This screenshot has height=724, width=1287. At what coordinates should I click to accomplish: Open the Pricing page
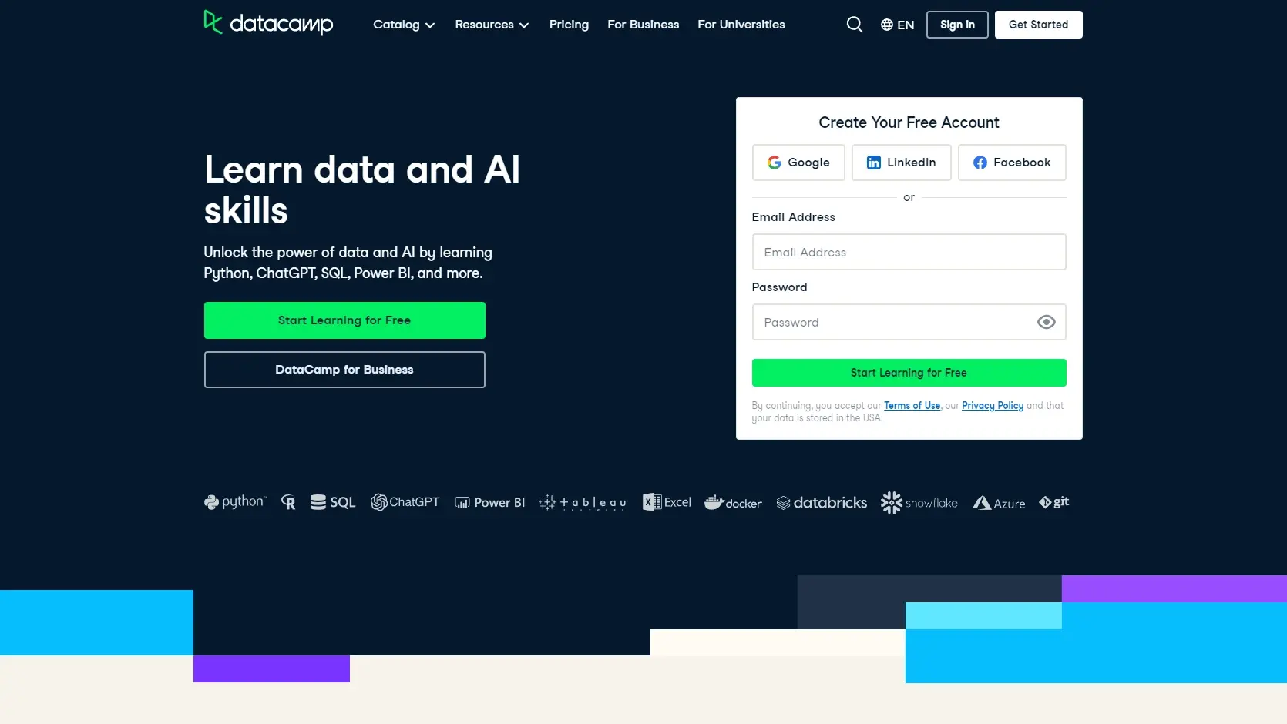[x=569, y=25]
